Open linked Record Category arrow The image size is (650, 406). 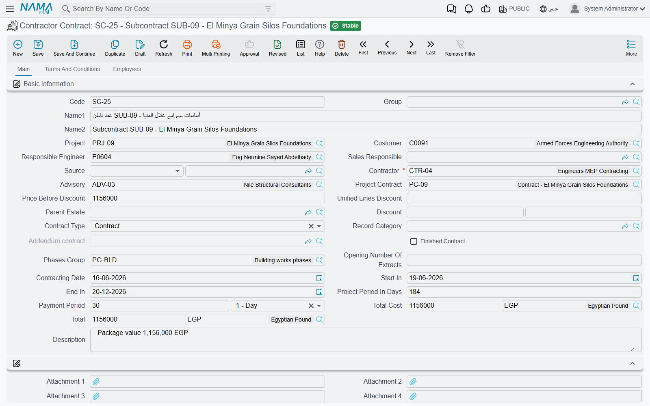point(625,226)
